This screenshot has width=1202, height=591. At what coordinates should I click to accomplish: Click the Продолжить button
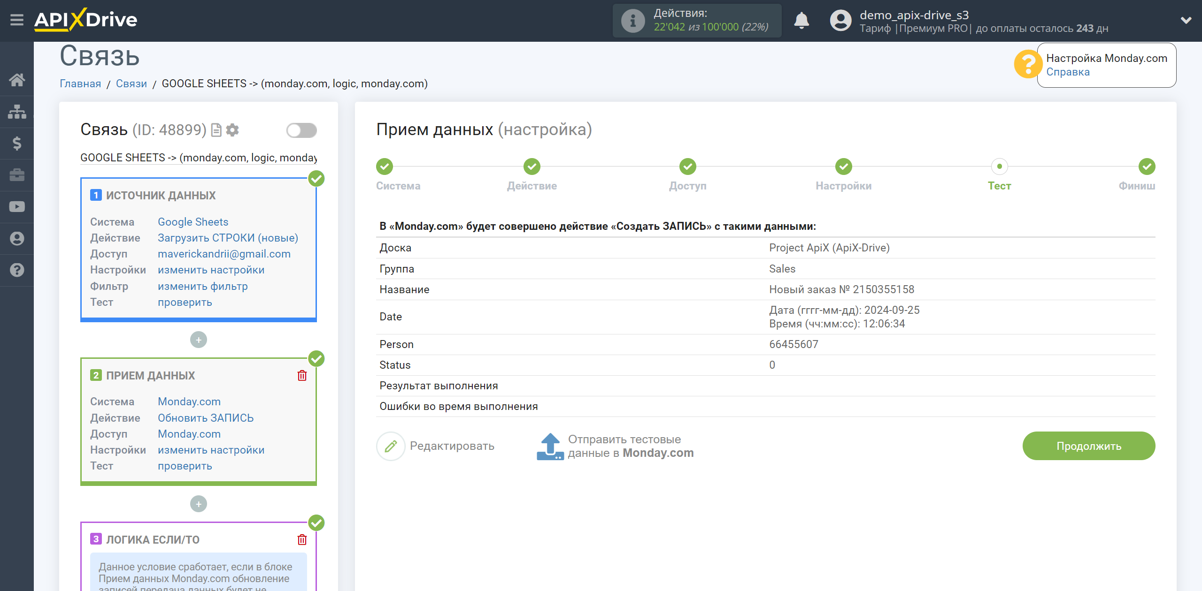(1088, 446)
